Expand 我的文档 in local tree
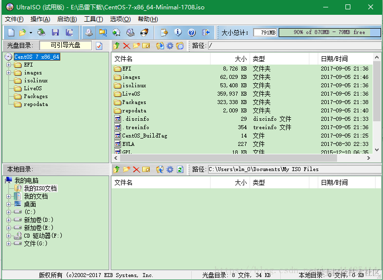The height and width of the screenshot is (280, 383). tap(8, 196)
